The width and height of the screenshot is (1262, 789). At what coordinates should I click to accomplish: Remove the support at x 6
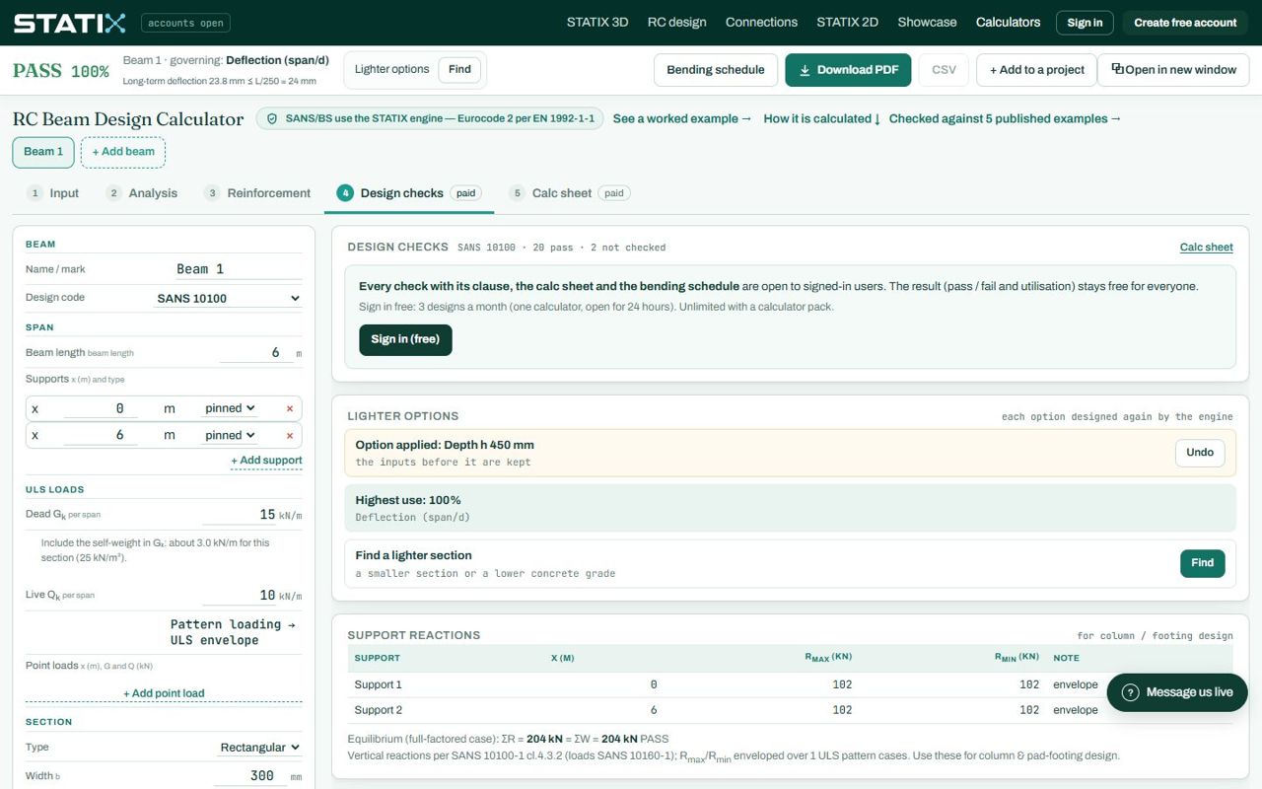[290, 436]
